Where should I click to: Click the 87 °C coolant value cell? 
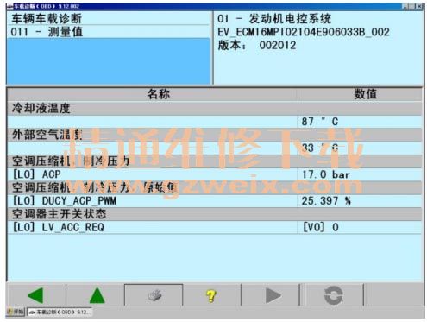click(x=360, y=122)
